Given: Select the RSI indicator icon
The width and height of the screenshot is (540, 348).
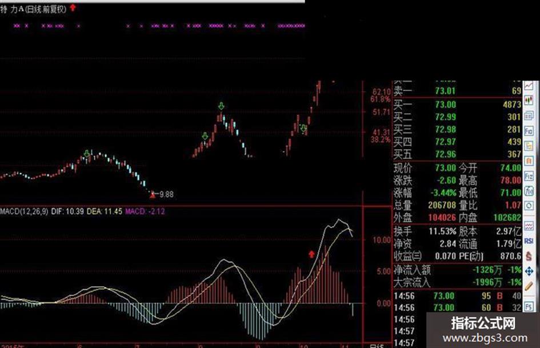Looking at the screenshot, I should (x=529, y=241).
